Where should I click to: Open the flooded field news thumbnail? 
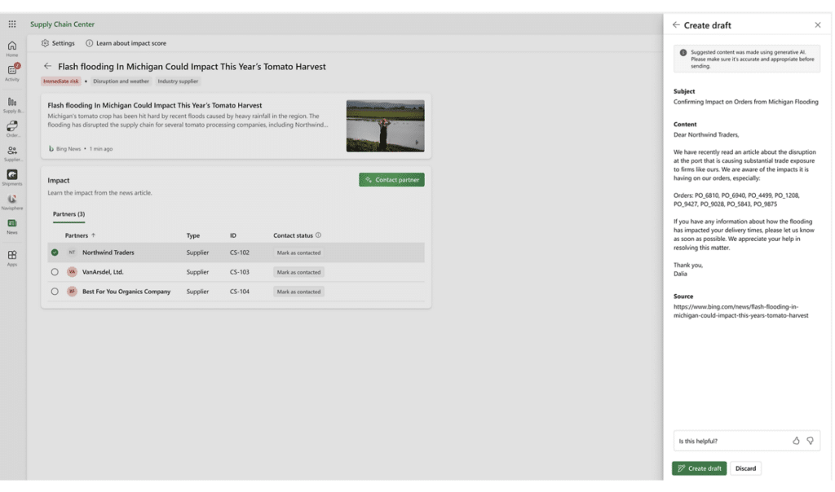tap(385, 126)
